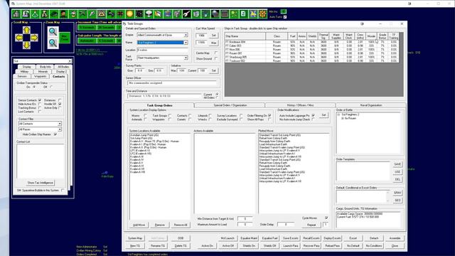Click the grey planet globe toolbar icon

tap(215, 14)
